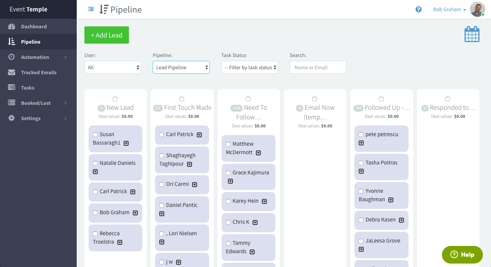The image size is (491, 267).
Task: Click the Dashboard gauge icon in sidebar
Action: coord(12,26)
